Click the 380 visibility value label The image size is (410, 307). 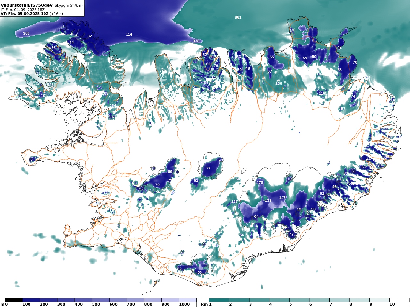point(117,88)
